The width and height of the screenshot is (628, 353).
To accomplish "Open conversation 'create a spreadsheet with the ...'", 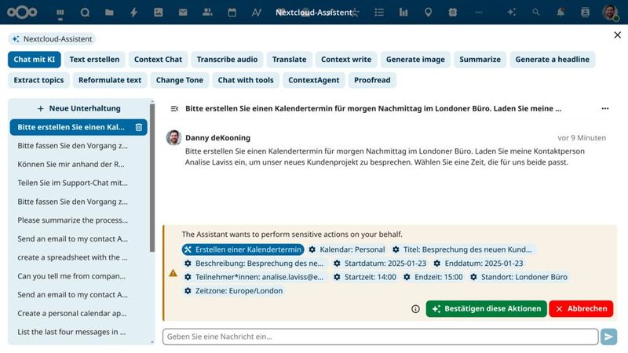I will 79,257.
